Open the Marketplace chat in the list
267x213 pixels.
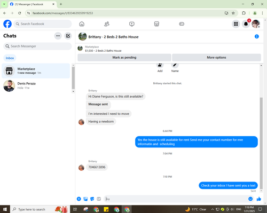click(36, 71)
